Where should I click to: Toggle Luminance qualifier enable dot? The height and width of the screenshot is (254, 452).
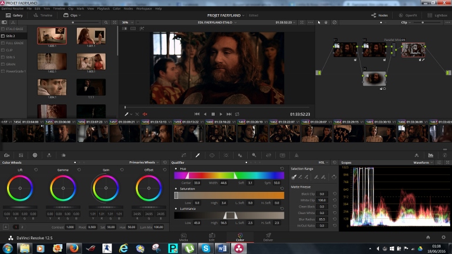click(x=176, y=209)
